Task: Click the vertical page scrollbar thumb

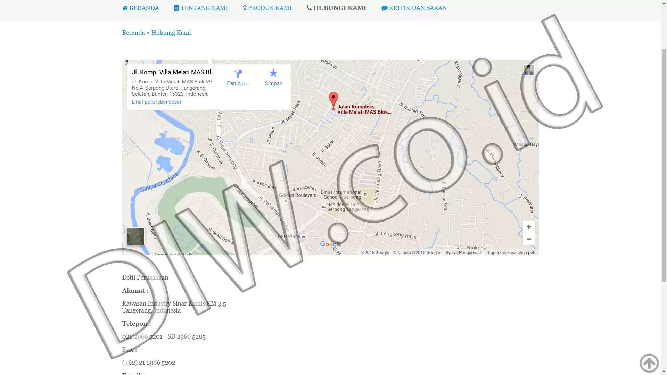Action: pyautogui.click(x=664, y=165)
